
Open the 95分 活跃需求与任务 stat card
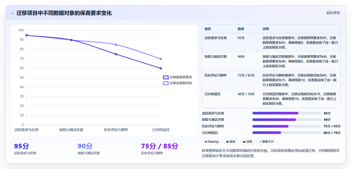[41, 149]
